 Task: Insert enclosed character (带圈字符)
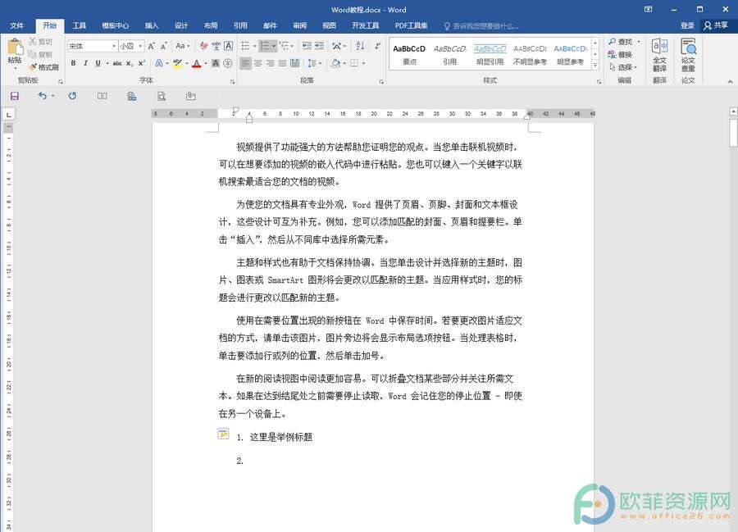click(x=228, y=63)
